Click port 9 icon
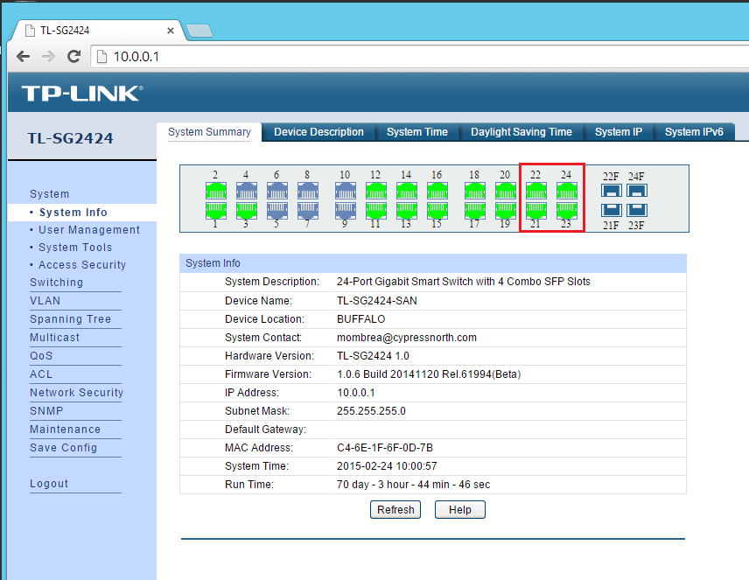The width and height of the screenshot is (749, 580). pyautogui.click(x=346, y=210)
